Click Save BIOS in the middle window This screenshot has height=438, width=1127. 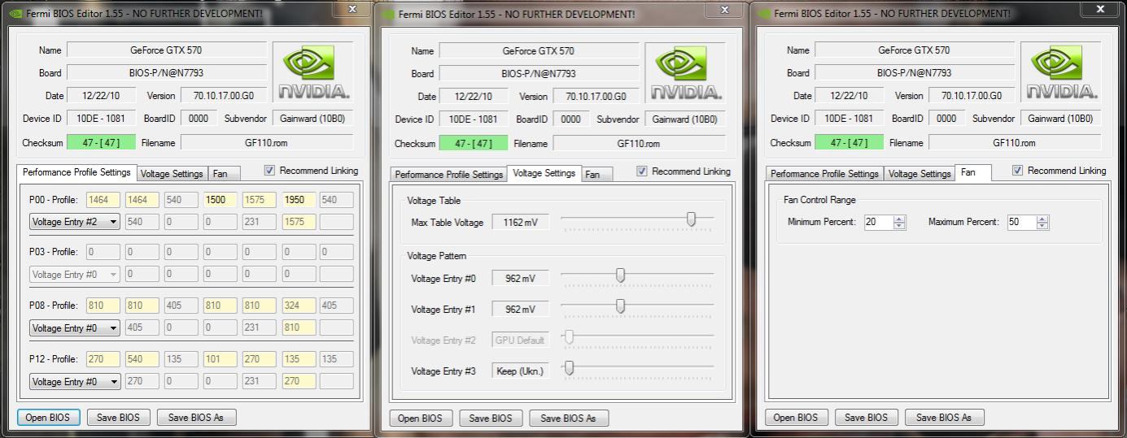(x=491, y=418)
